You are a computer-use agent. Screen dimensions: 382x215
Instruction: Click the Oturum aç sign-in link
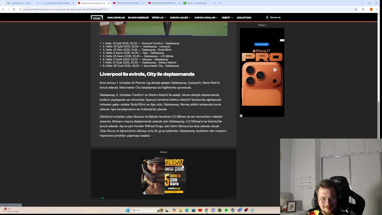coord(275,17)
